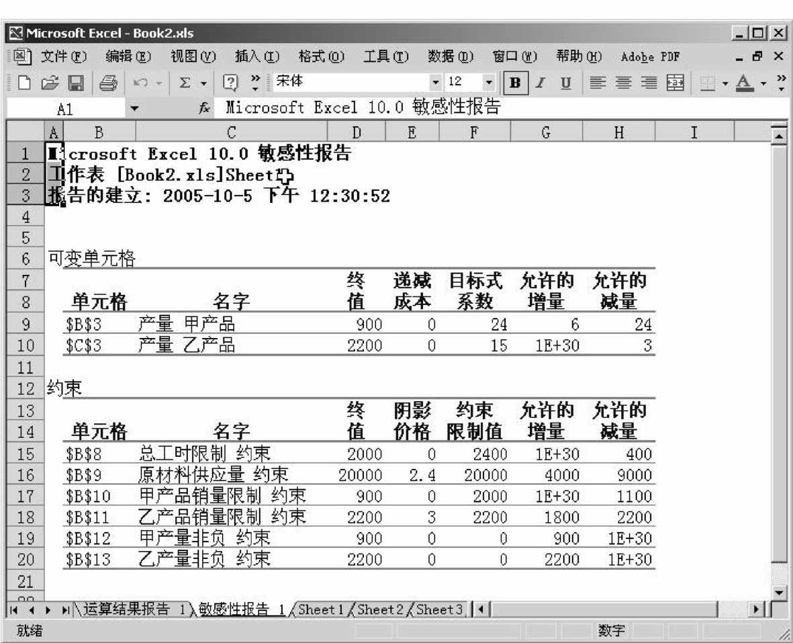Go to previous sheet tab arrow
Viewport: 793px width, 643px height.
pyautogui.click(x=32, y=610)
